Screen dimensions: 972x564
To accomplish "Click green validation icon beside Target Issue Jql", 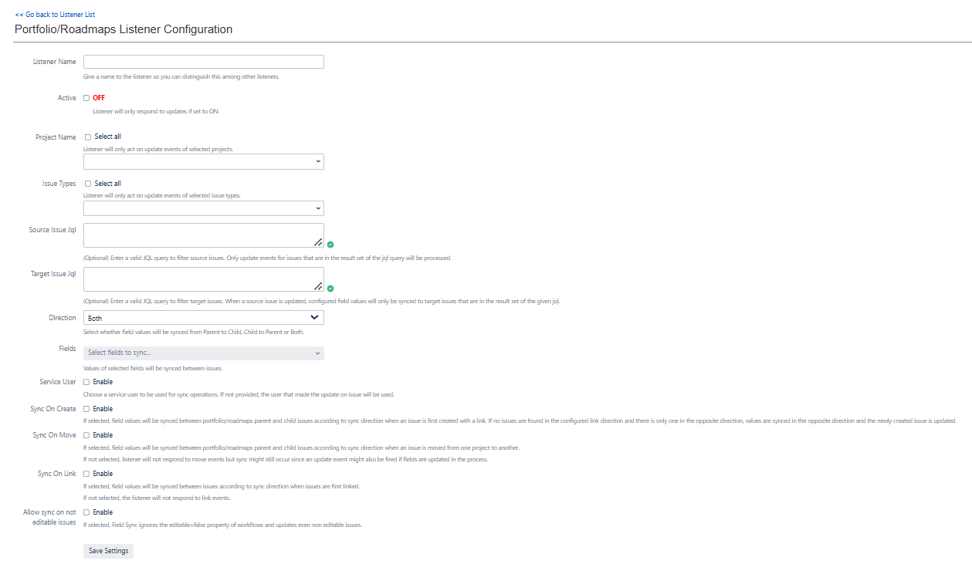I will click(x=330, y=289).
